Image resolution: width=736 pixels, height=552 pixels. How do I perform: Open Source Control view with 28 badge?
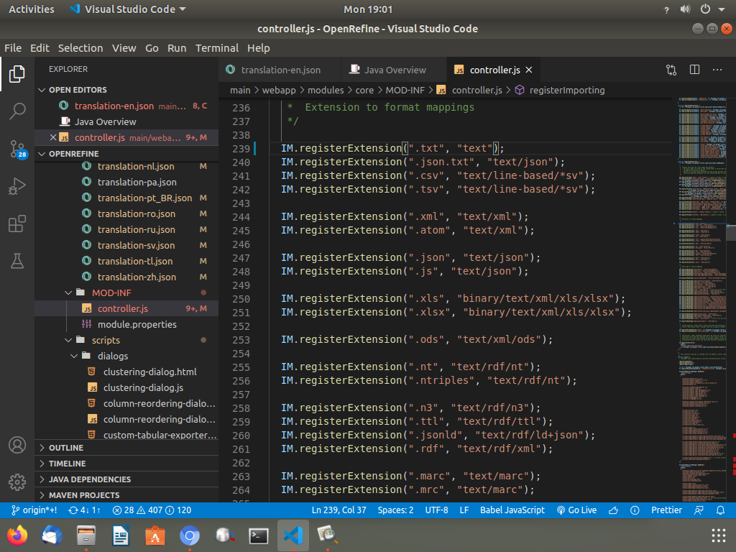coord(18,149)
